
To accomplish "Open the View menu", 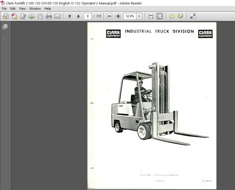I will click(x=22, y=9).
